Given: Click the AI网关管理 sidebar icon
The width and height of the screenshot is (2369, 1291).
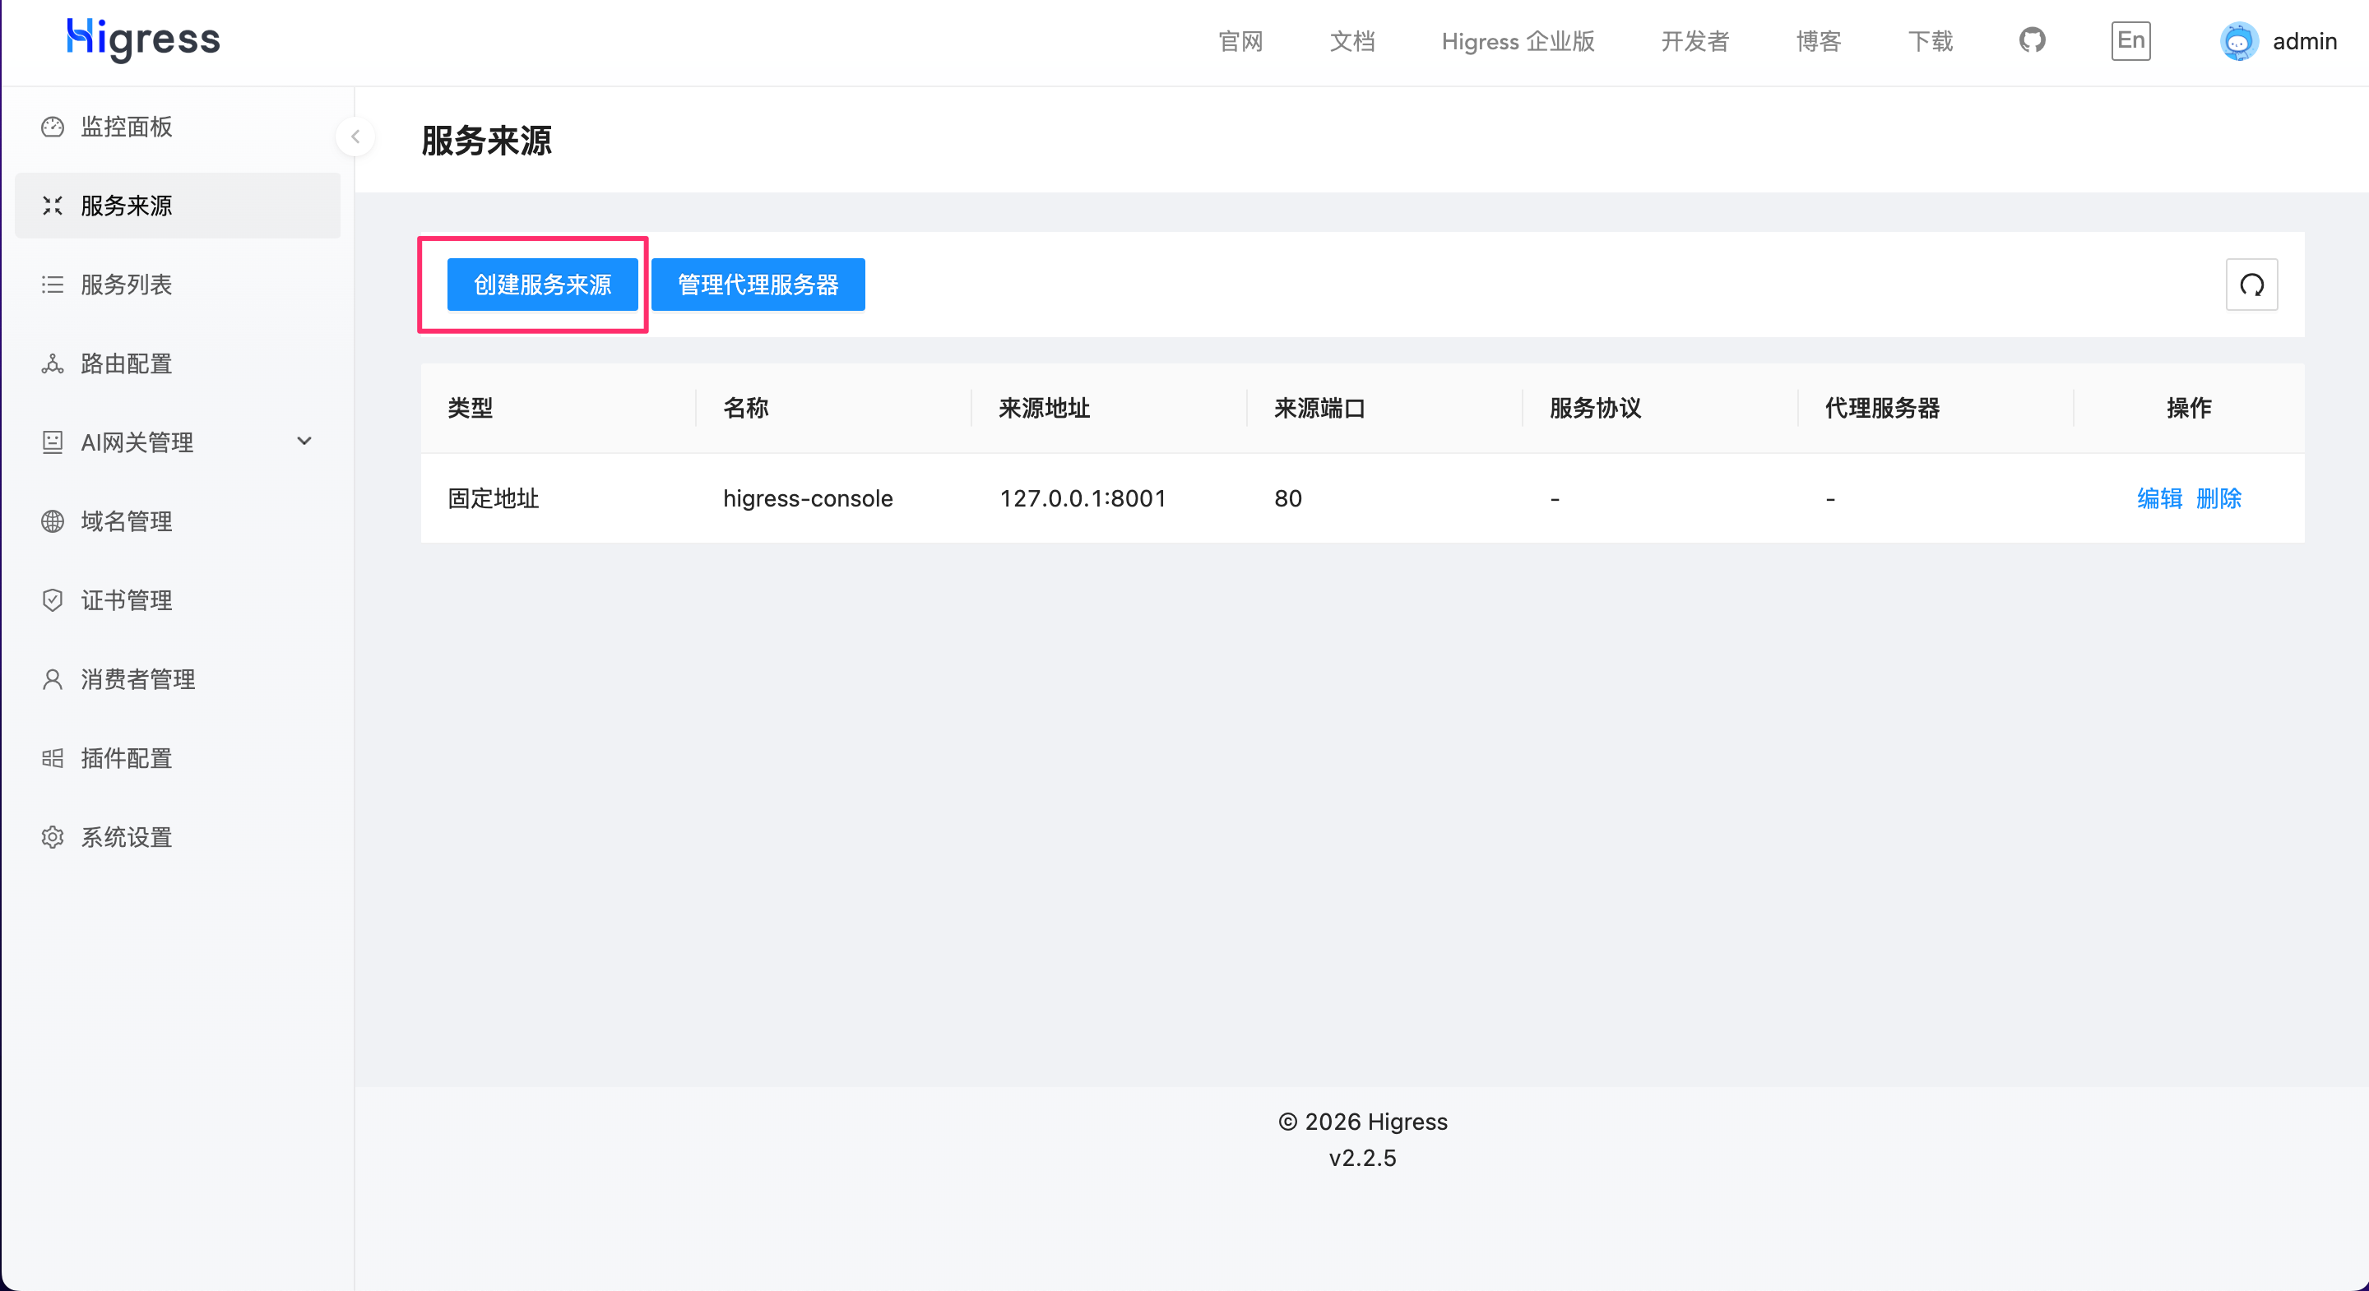Looking at the screenshot, I should coord(53,442).
